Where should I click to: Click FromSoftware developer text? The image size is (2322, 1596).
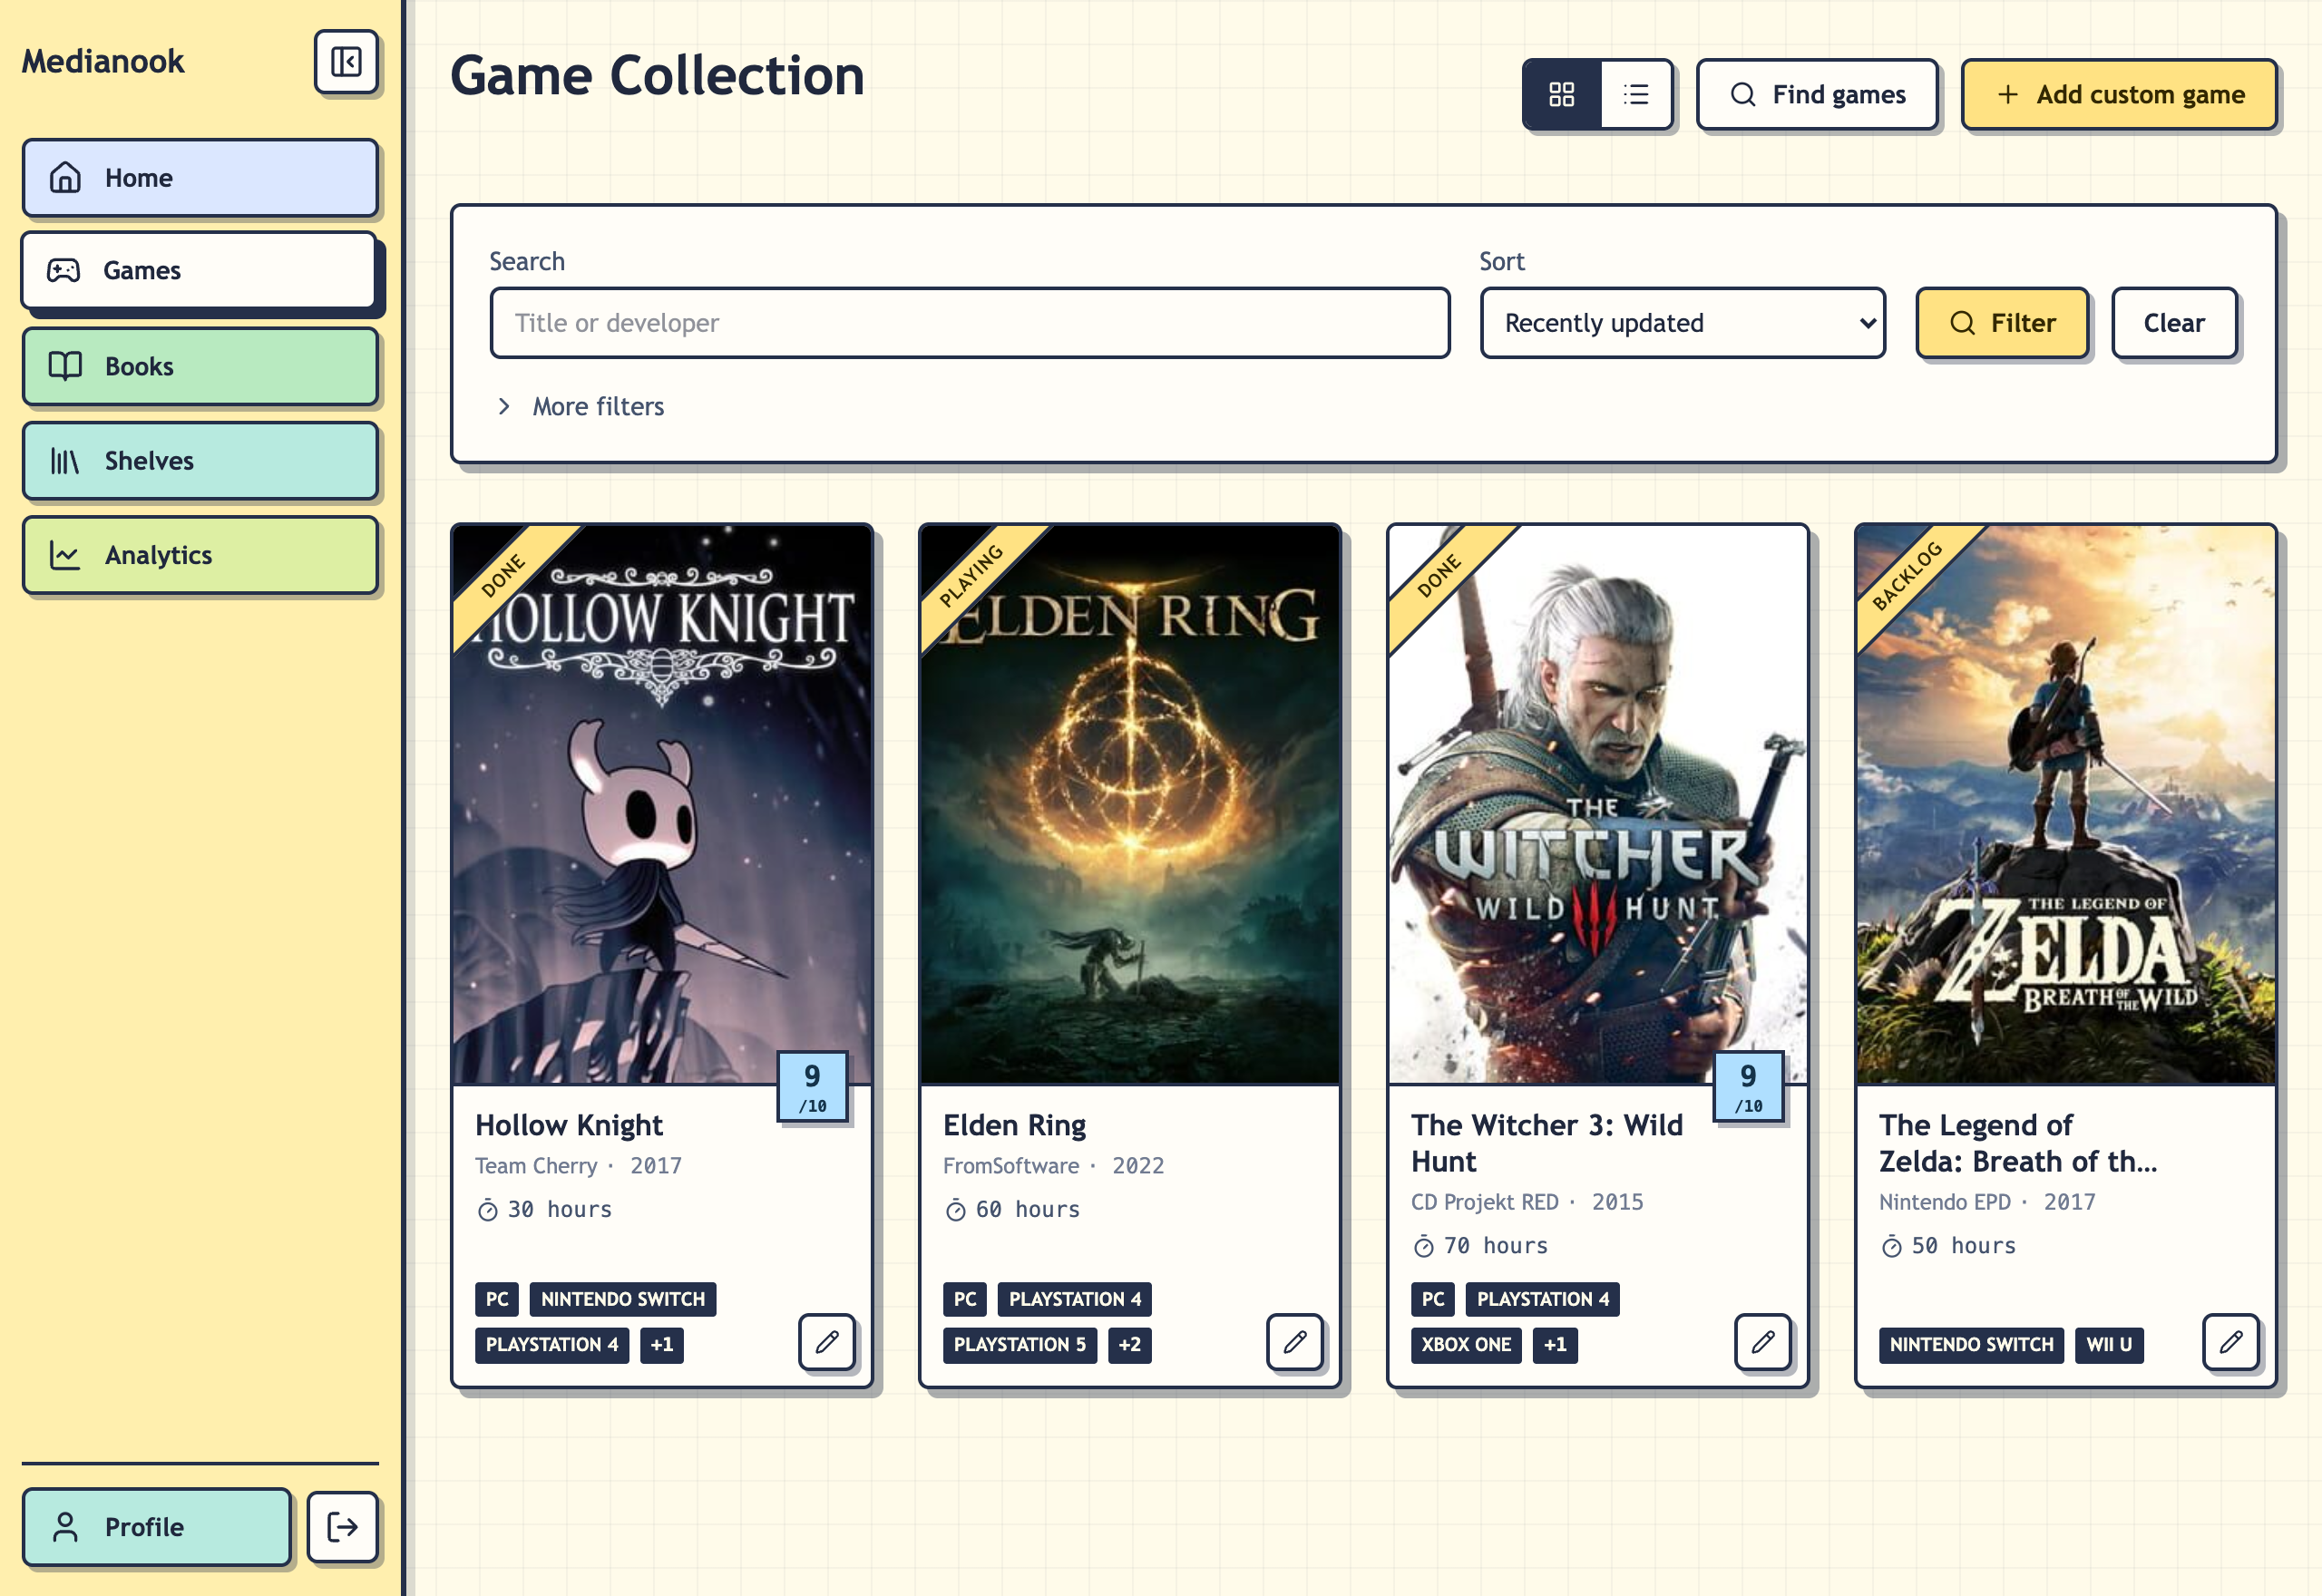1011,1166
